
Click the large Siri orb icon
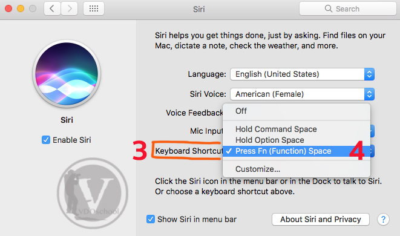point(67,74)
